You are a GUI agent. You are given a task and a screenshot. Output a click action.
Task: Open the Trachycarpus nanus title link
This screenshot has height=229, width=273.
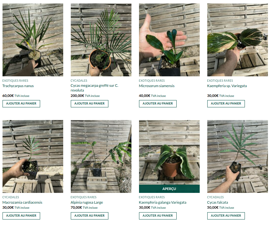(18, 86)
